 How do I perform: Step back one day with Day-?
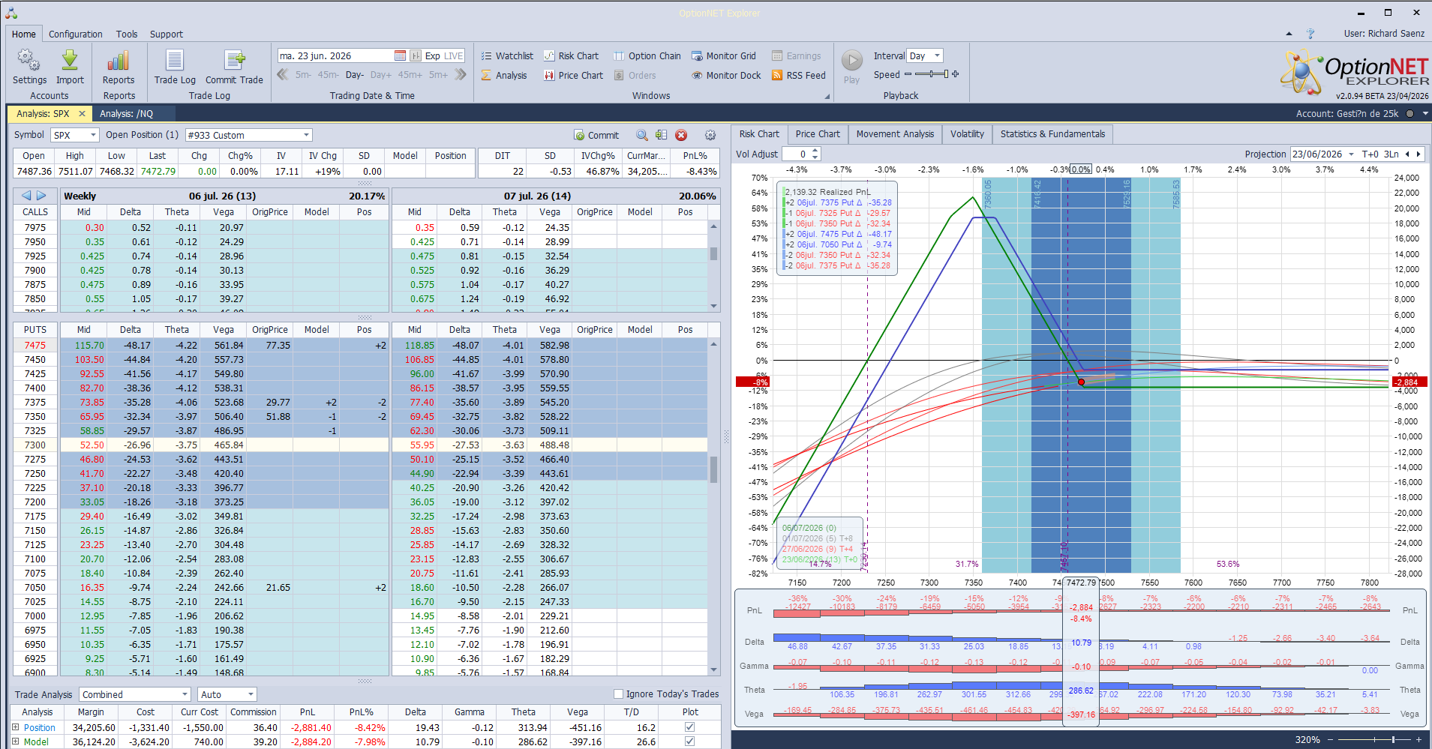click(354, 74)
